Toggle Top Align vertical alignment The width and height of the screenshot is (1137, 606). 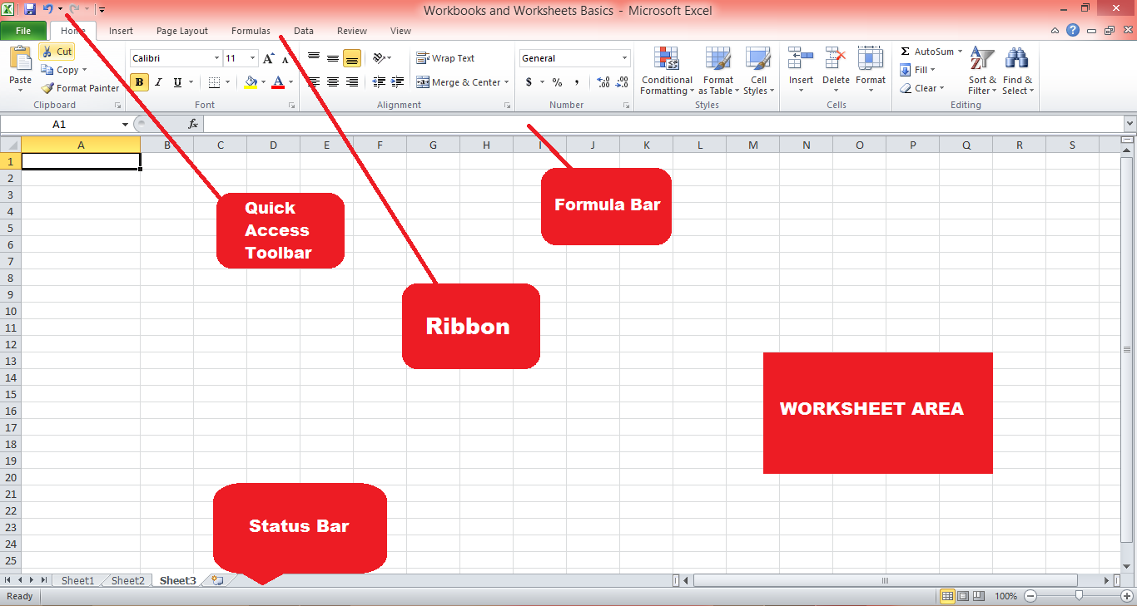(314, 58)
